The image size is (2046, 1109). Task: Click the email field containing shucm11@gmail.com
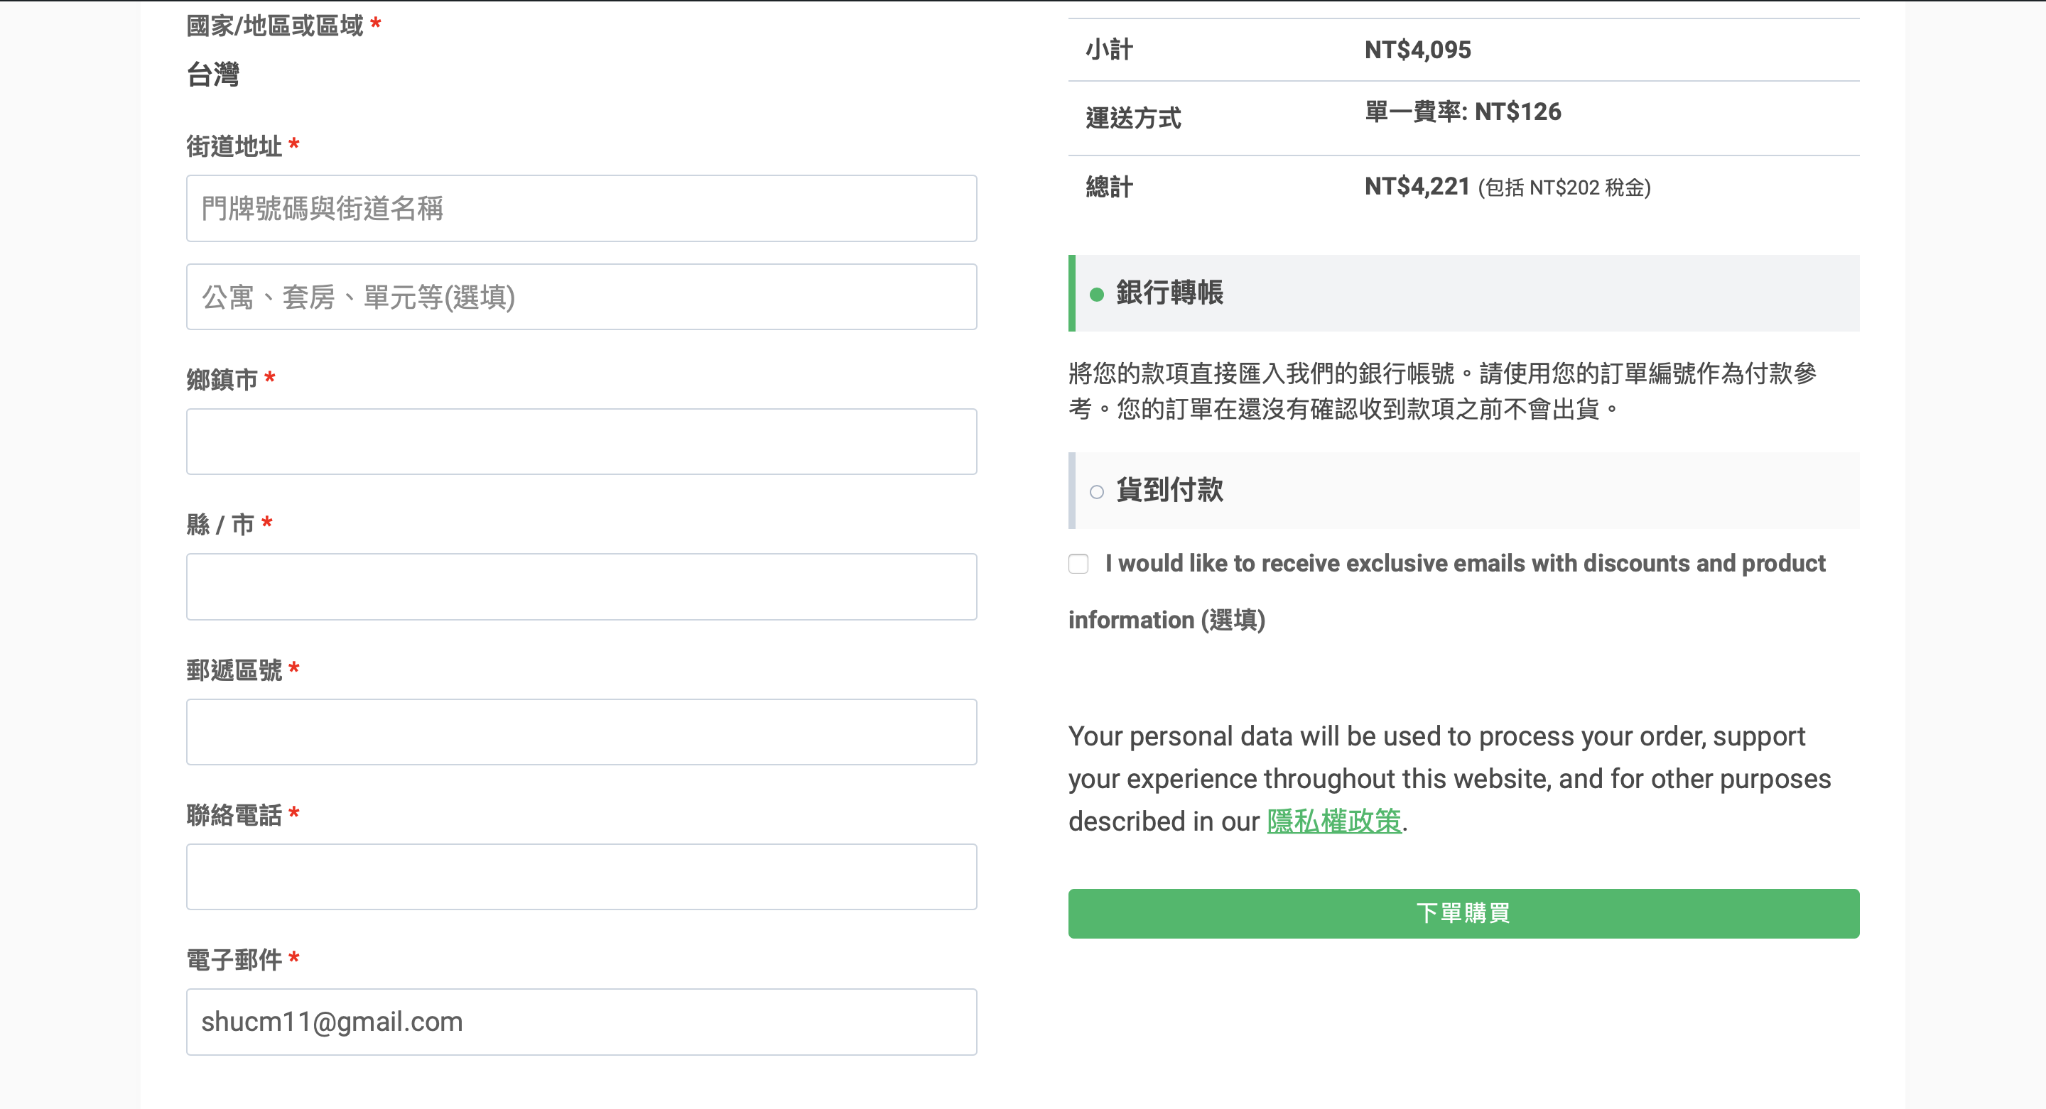(580, 1022)
